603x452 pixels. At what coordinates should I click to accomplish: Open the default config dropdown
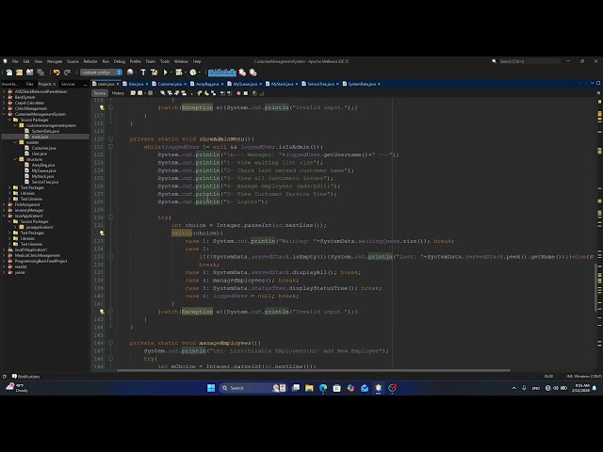101,73
